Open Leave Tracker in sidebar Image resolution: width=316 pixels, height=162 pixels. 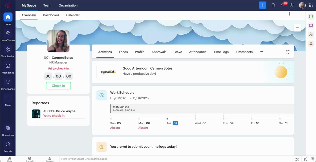pos(8,33)
